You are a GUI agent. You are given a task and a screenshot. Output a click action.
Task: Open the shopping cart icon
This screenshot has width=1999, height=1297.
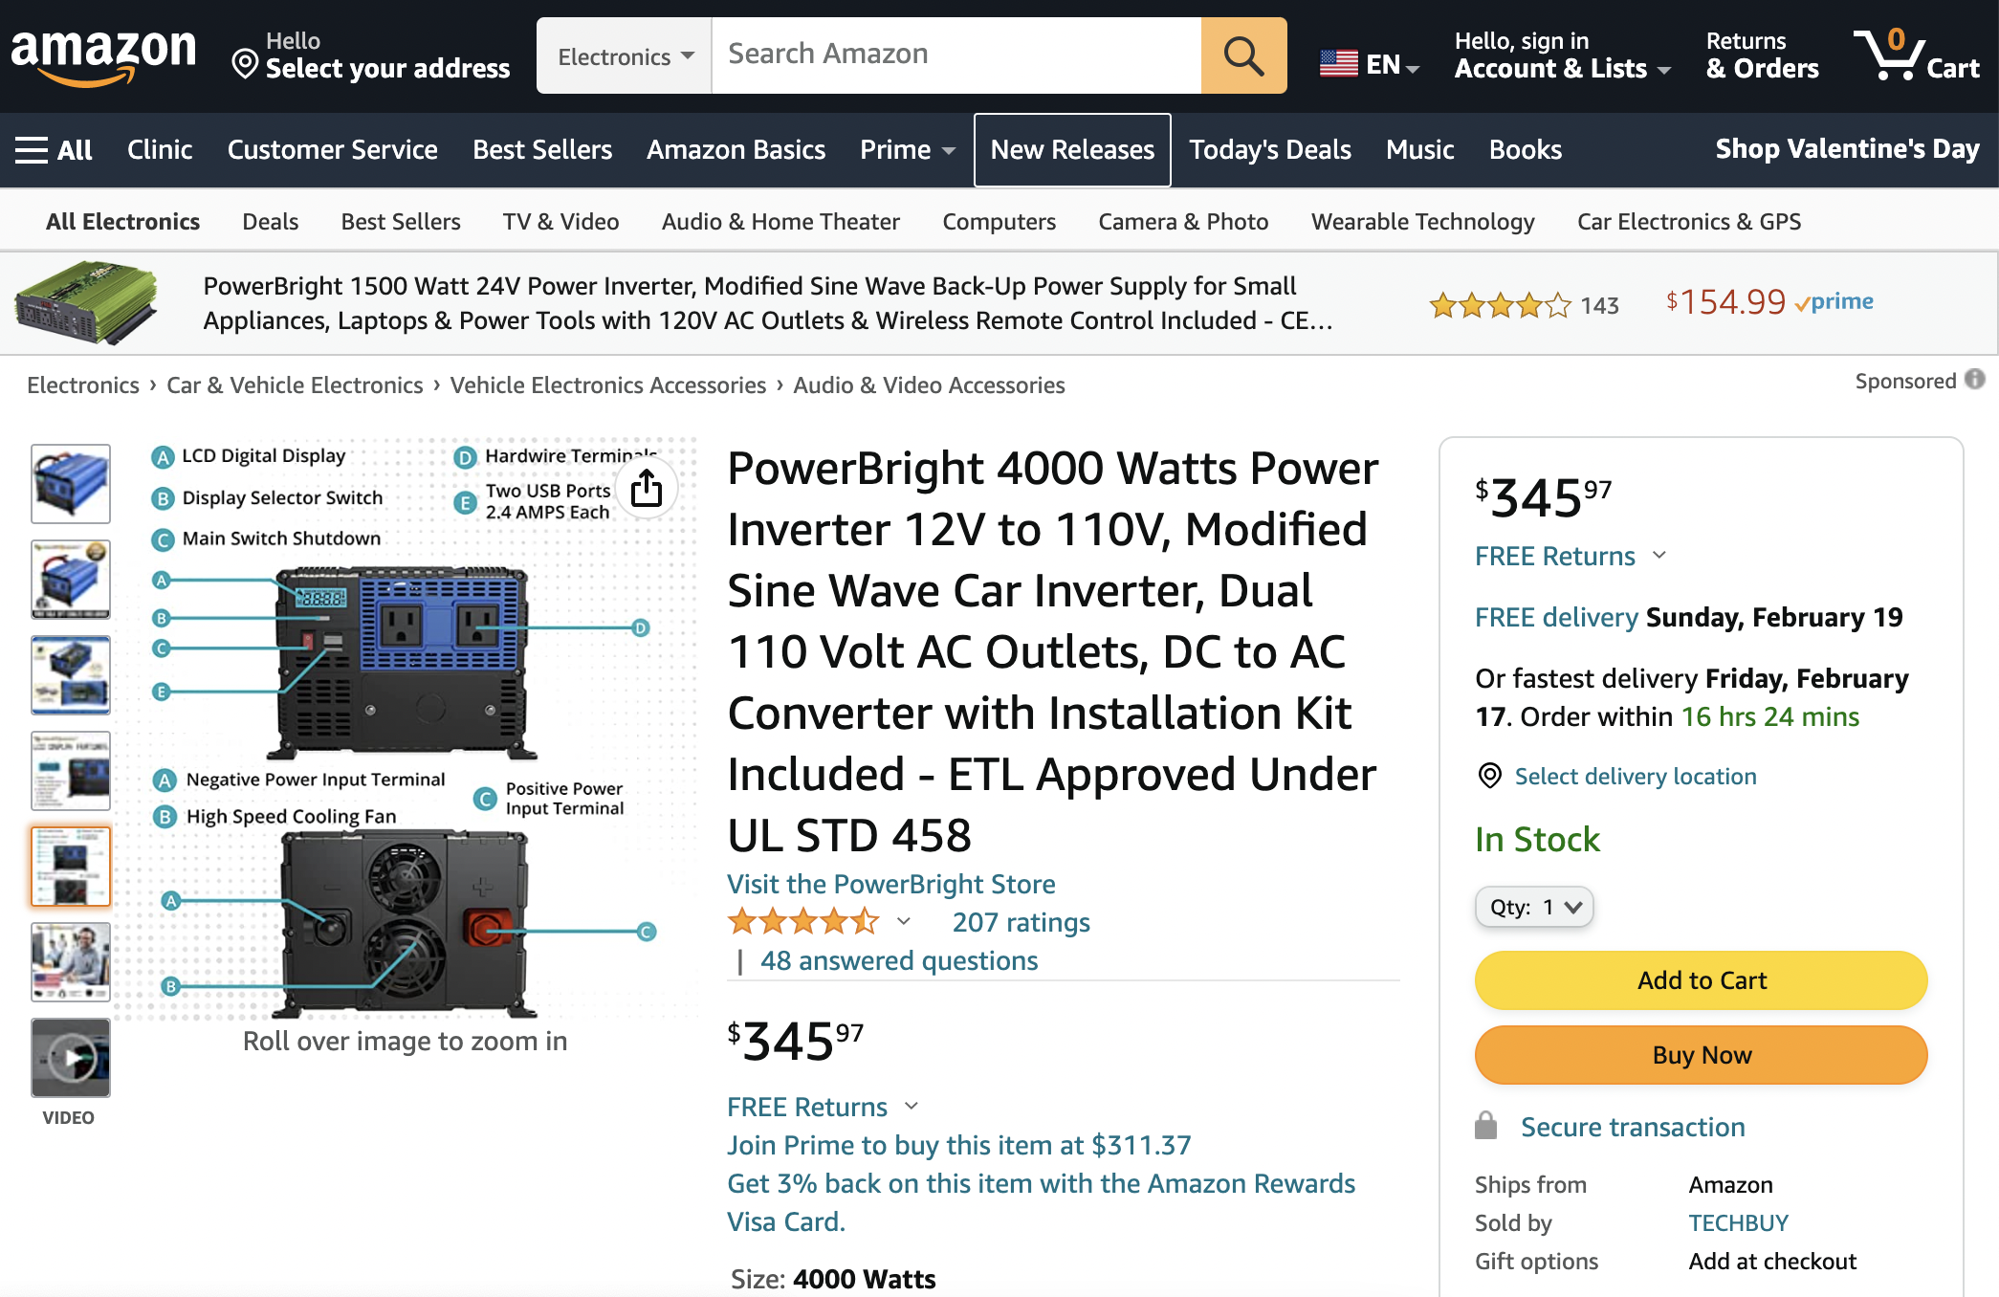1915,55
